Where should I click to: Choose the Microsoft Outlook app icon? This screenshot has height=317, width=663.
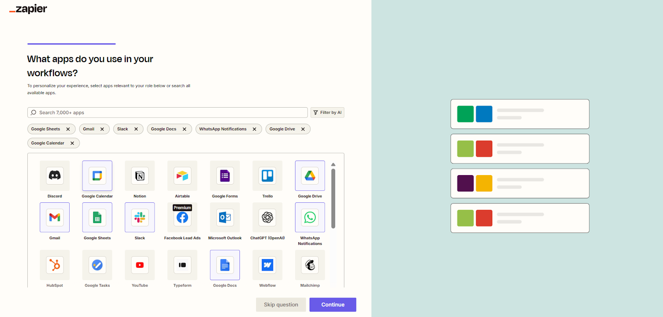[225, 217]
